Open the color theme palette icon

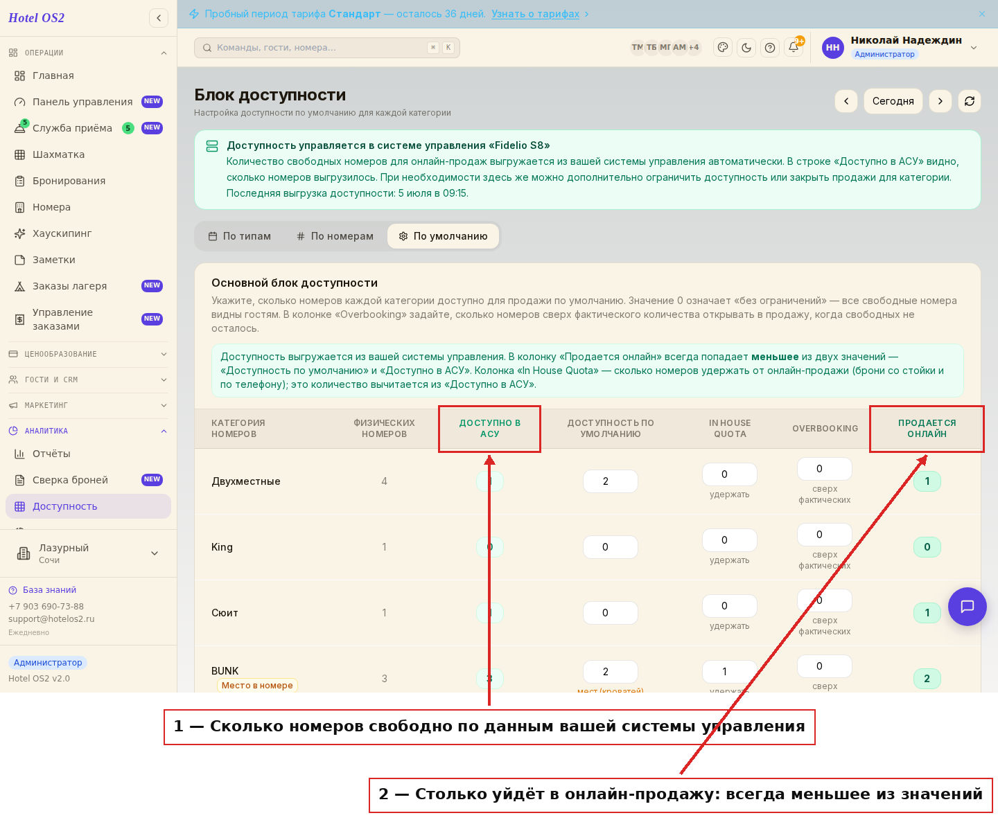pyautogui.click(x=723, y=48)
